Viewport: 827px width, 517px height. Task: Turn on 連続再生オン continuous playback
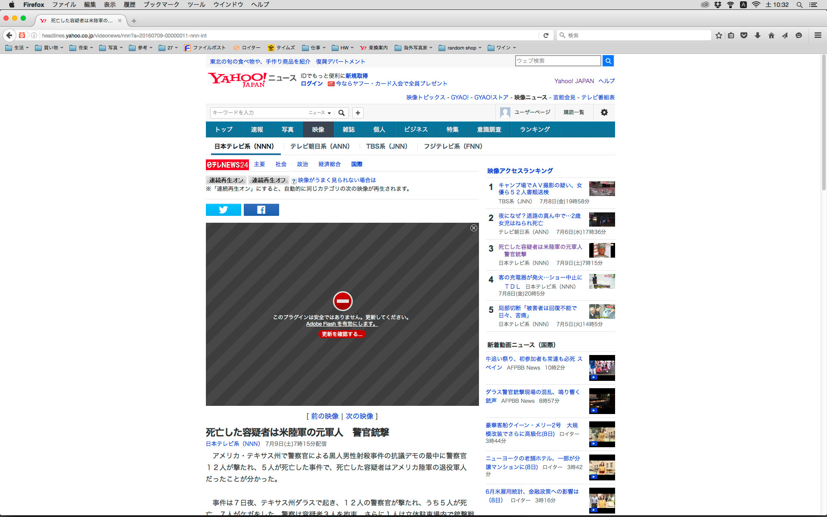point(226,180)
